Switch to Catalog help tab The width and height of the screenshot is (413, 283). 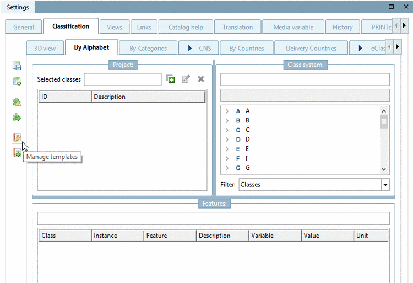[x=186, y=27]
